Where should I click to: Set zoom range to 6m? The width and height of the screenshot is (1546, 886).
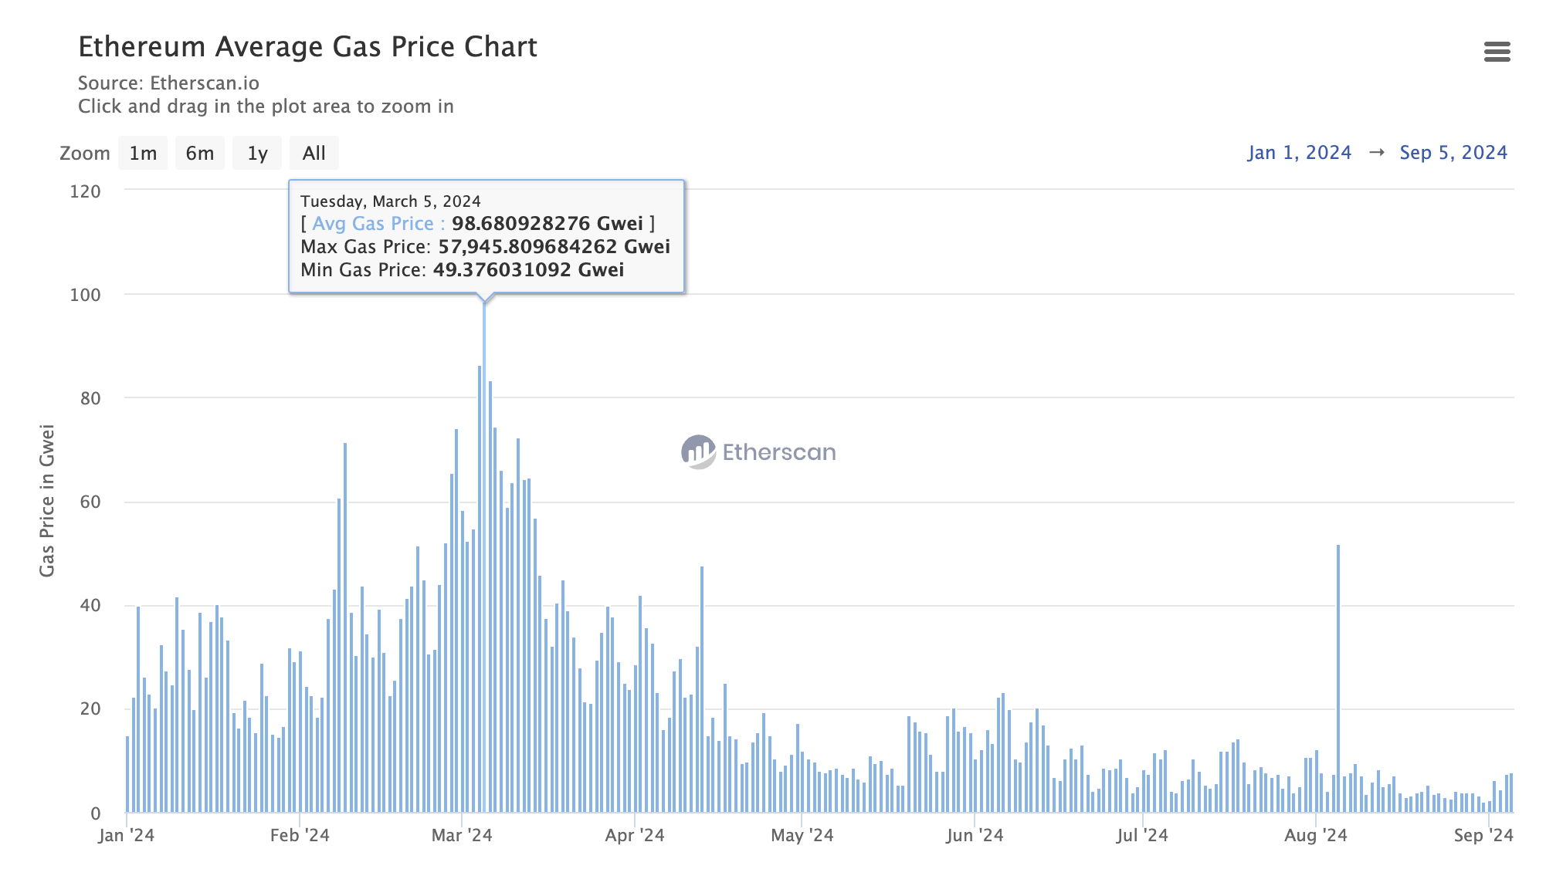200,153
